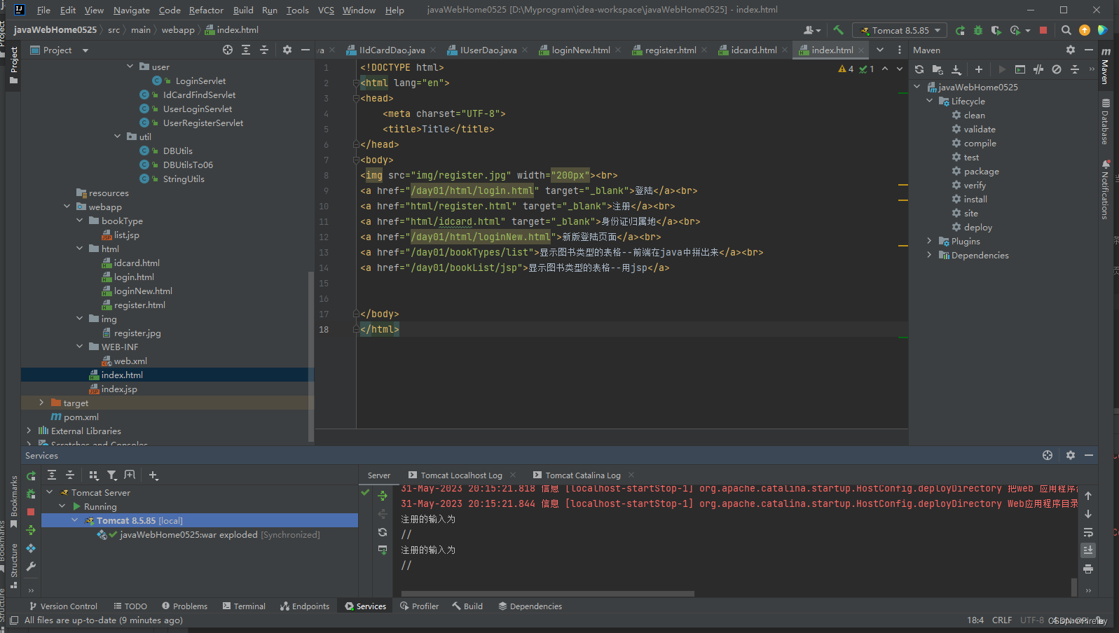Click Add Service plus icon
The width and height of the screenshot is (1119, 633).
click(153, 475)
